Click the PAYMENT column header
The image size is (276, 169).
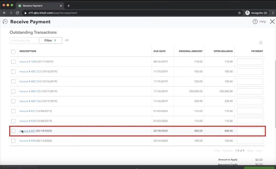point(257,51)
